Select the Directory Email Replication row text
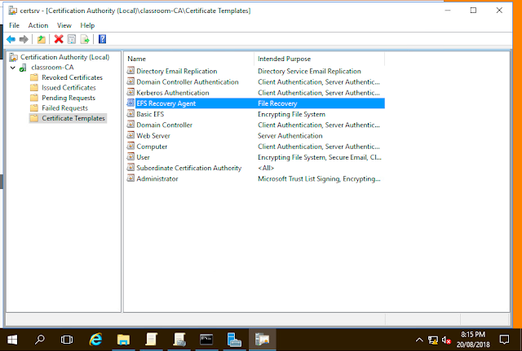The image size is (522, 351). [x=177, y=71]
